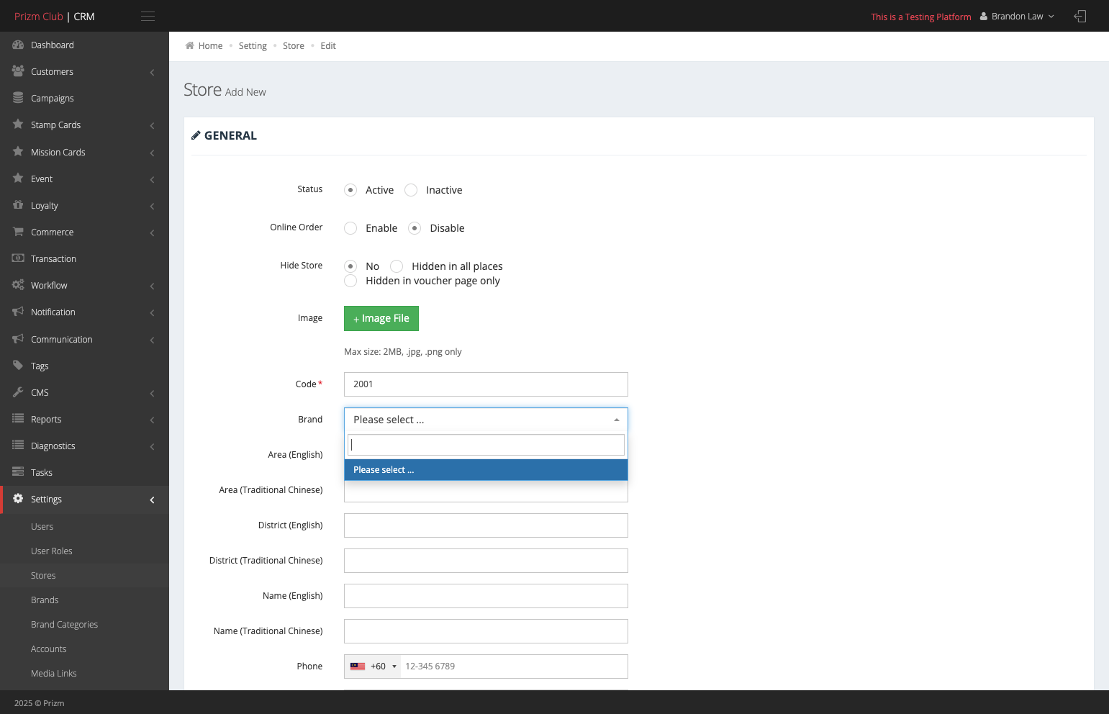The image size is (1109, 714).
Task: Open the Brandon Law user menu
Action: 1017,17
